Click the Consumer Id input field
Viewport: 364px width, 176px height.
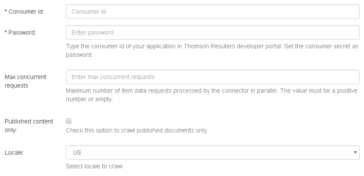point(213,12)
